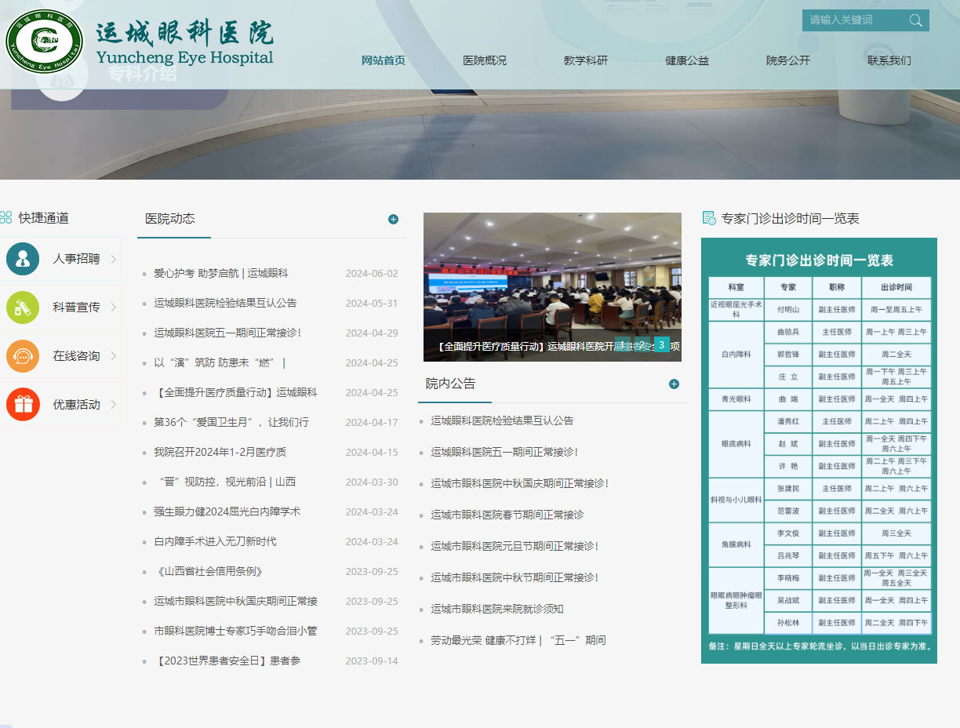Viewport: 960px width, 728px height.
Task: Open news 白内障手术进入无刀新时代
Action: click(215, 542)
